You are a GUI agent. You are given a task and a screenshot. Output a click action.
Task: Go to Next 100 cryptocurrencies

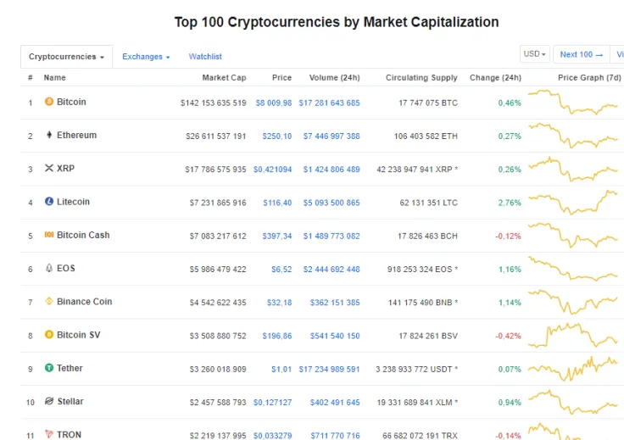tap(581, 54)
